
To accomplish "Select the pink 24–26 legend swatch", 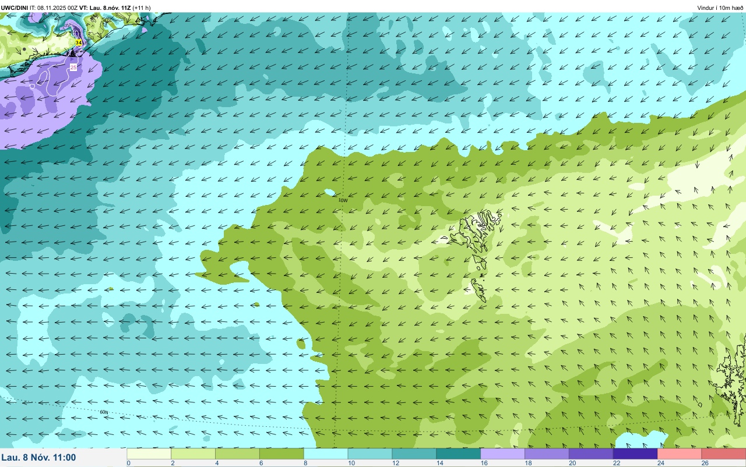I will (x=680, y=454).
